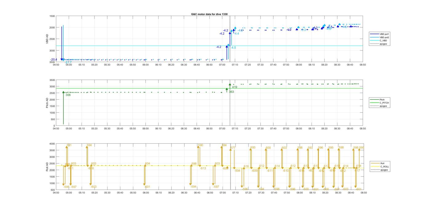This screenshot has height=213, width=431.
Task: Click the '1500' tick on the VBD AD axis
Action: tap(52, 16)
